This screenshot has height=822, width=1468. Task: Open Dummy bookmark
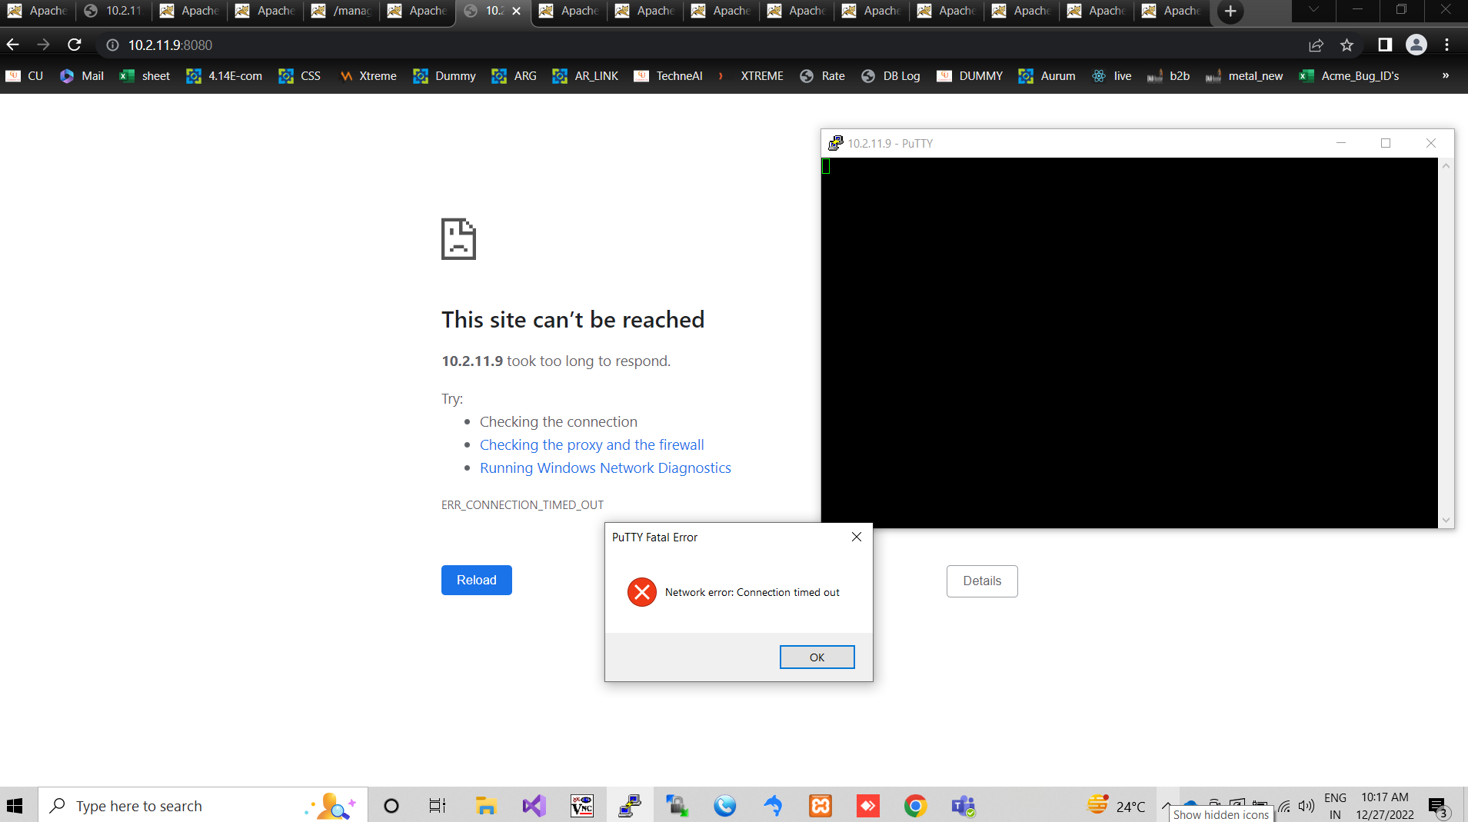tap(444, 75)
